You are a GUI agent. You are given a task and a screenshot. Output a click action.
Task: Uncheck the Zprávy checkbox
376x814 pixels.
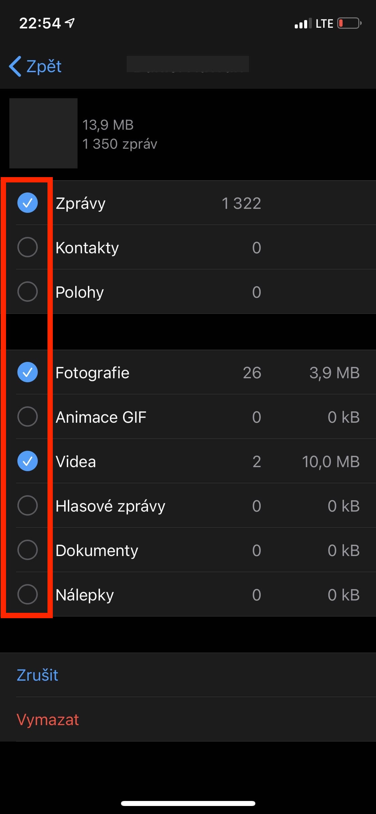27,203
